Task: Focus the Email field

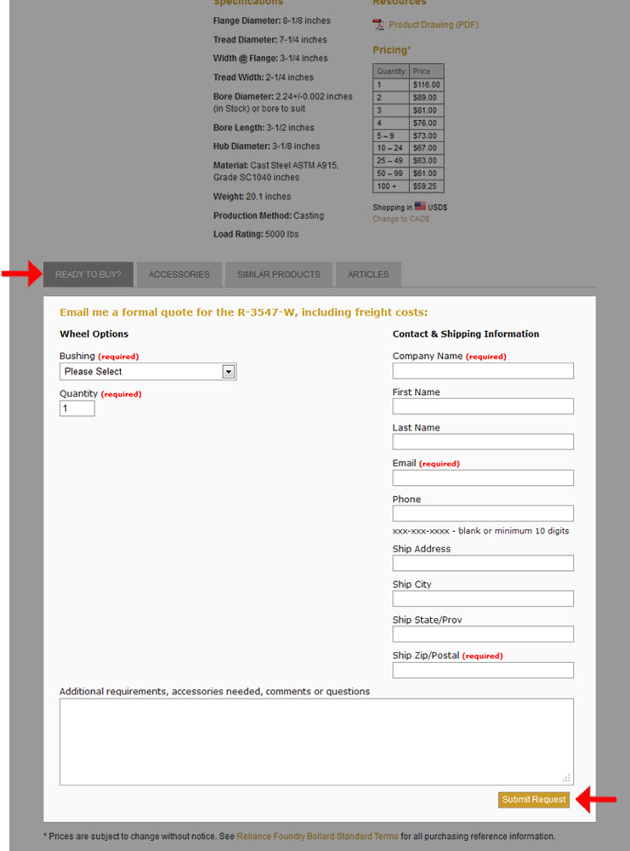Action: point(483,477)
